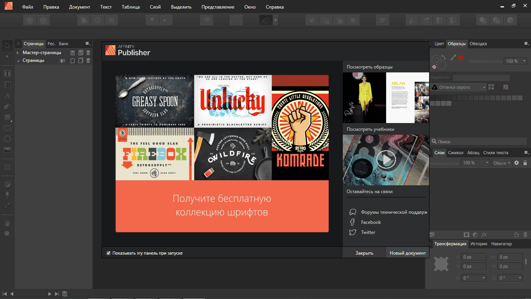Select the Picture Frame Ellipse tool
Viewport: 531px width, 299px height.
(7, 139)
